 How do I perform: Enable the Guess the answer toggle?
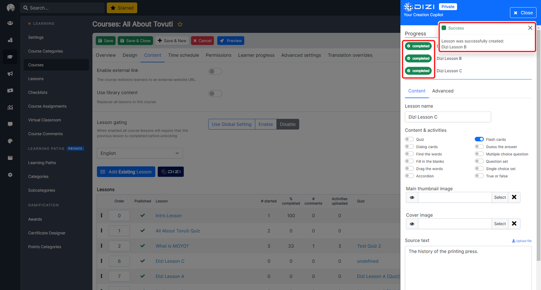(479, 146)
